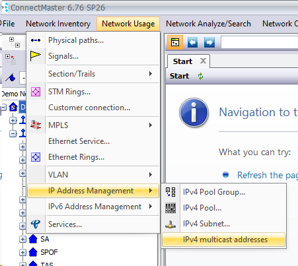The height and width of the screenshot is (266, 298).
Task: Click the blue back arrow button
Action: 192,42
